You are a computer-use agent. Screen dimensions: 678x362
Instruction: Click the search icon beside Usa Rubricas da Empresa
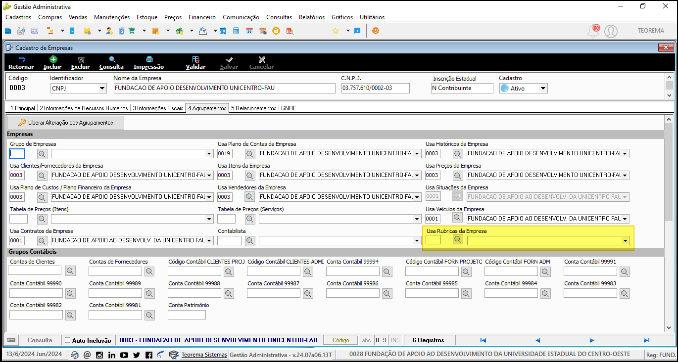(x=458, y=240)
